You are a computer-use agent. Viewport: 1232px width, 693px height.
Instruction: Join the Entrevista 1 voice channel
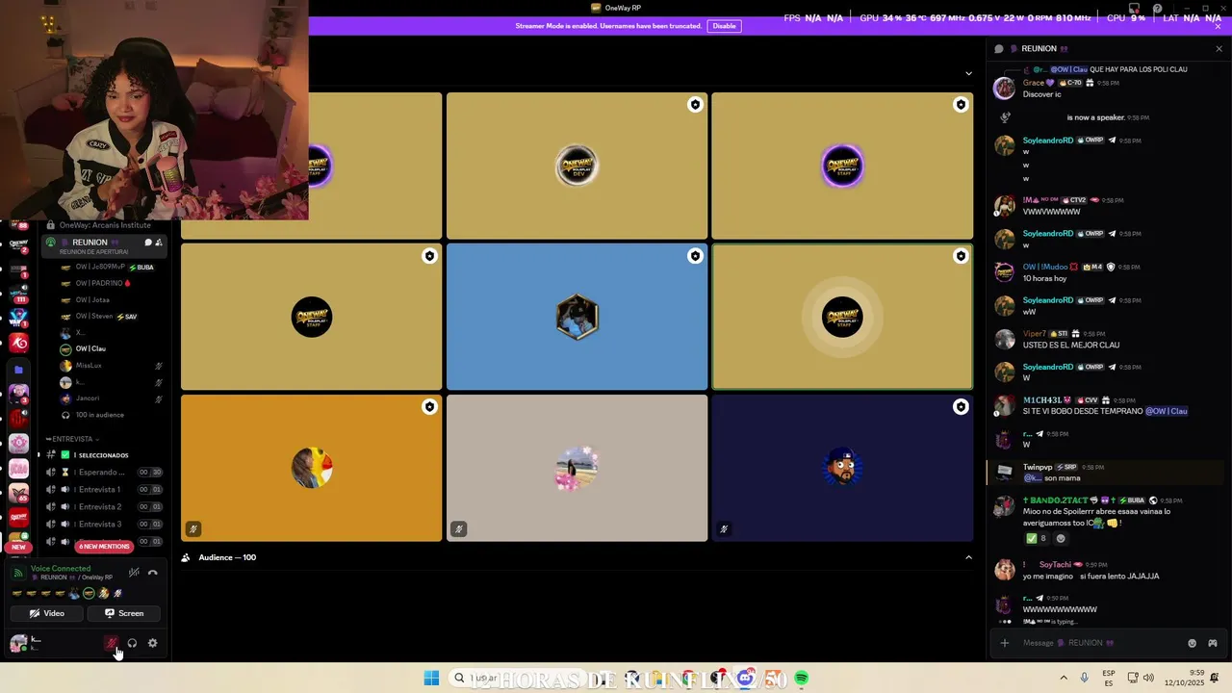pos(104,490)
